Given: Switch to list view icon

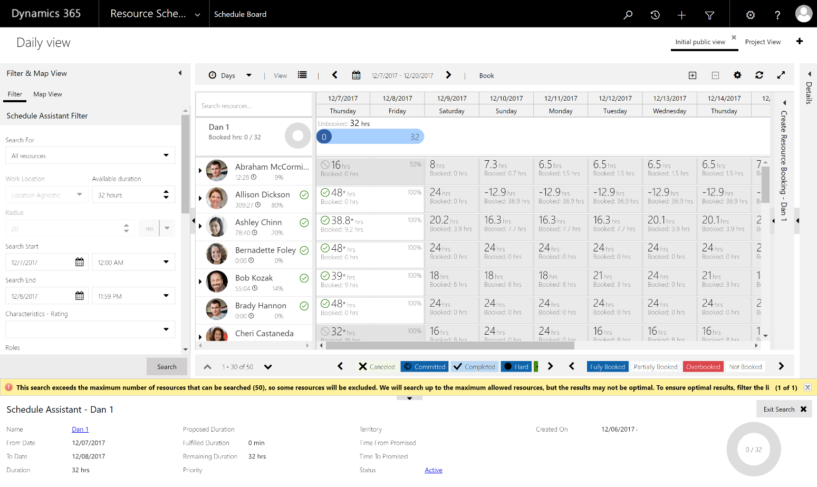Looking at the screenshot, I should [302, 75].
